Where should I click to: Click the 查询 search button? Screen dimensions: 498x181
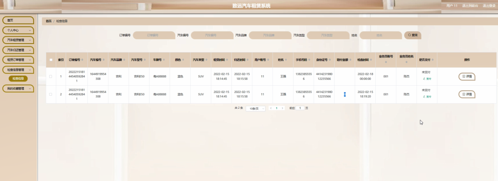(x=413, y=35)
